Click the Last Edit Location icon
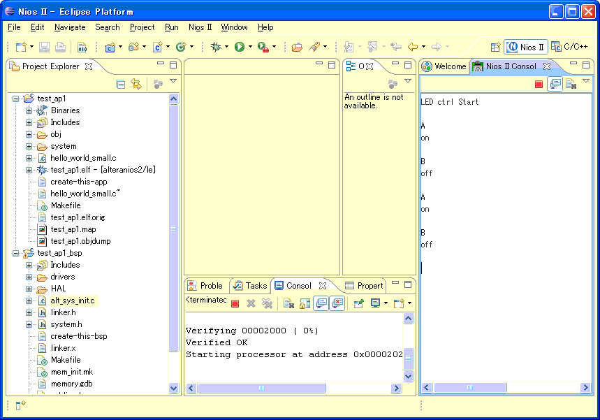Image resolution: width=600 pixels, height=420 pixels. pyautogui.click(x=395, y=47)
